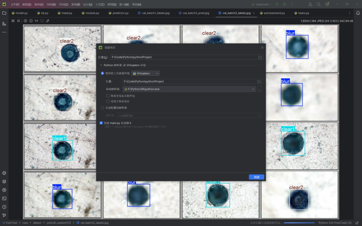The image size is (362, 226).
Task: Open the Python Packages tool window
Action: [4, 181]
